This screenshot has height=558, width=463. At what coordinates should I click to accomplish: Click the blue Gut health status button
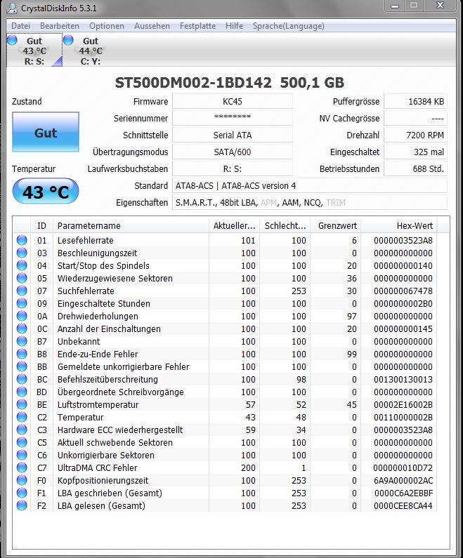46,132
